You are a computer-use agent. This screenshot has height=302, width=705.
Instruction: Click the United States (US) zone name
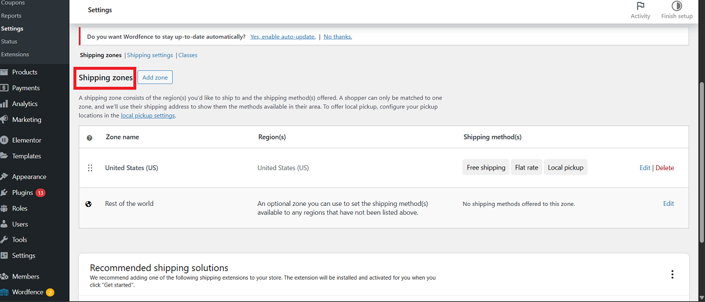click(x=132, y=168)
